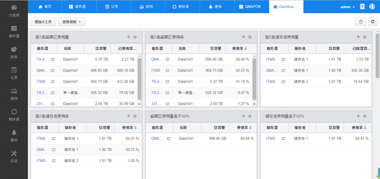Click the trash delete icon button
380x179 pixels.
(361, 21)
